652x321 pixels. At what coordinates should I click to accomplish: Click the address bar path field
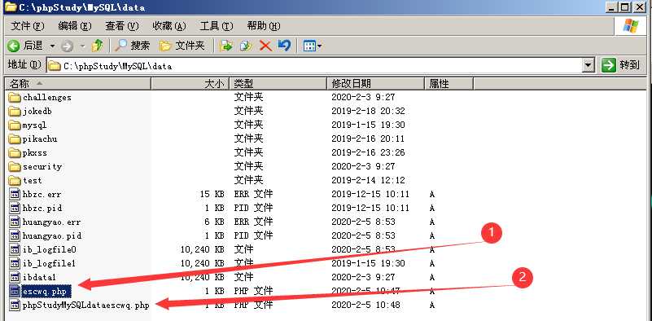click(314, 66)
